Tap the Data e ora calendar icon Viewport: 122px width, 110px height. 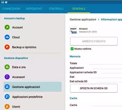[x=7, y=67]
